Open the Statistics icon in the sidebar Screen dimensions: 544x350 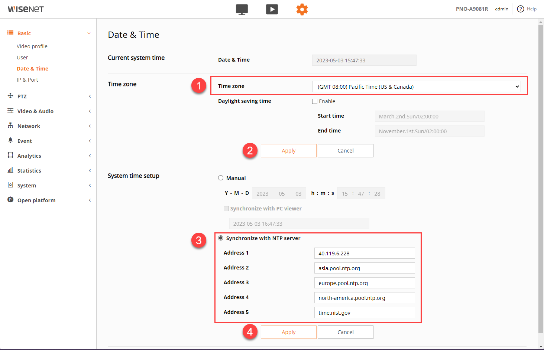10,170
